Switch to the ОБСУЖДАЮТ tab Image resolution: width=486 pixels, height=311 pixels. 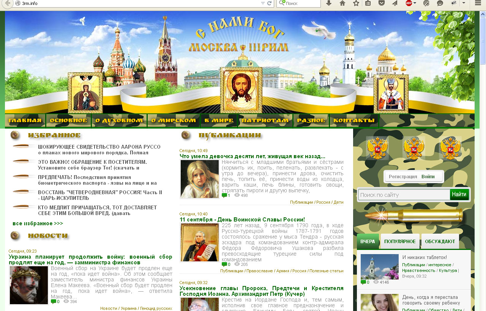(440, 242)
